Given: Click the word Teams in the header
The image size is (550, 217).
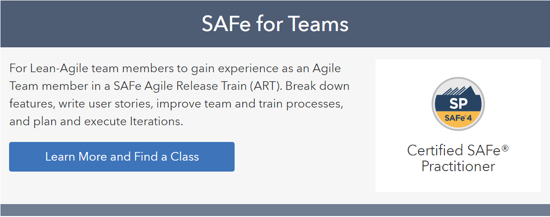Looking at the screenshot, I should pos(315,24).
